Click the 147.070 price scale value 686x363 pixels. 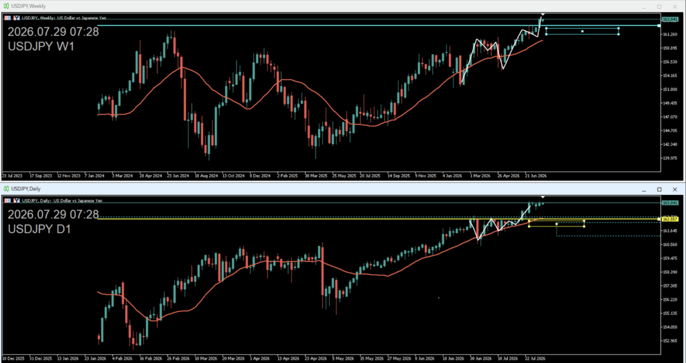[669, 117]
